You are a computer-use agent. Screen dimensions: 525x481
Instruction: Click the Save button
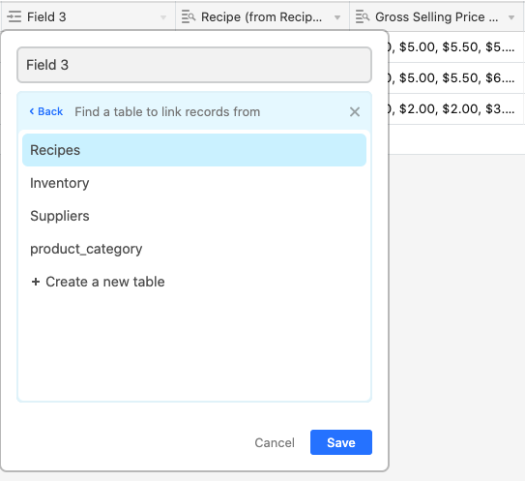click(341, 442)
